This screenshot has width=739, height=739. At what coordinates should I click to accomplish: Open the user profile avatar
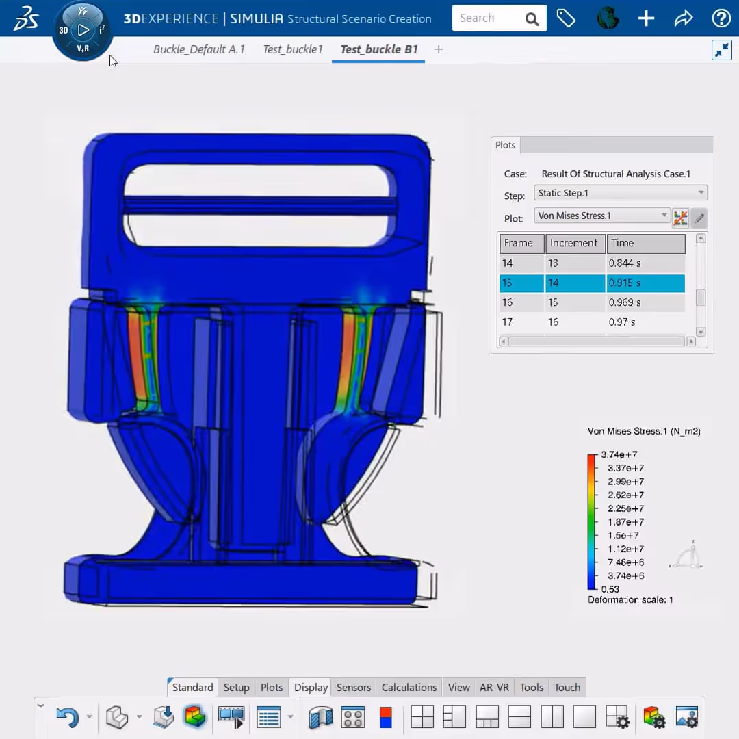tap(608, 18)
